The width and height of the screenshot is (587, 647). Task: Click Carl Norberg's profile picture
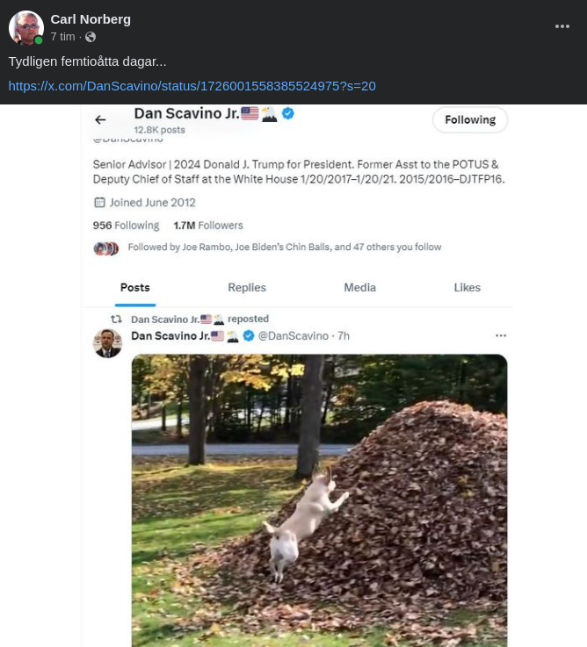coord(26,28)
